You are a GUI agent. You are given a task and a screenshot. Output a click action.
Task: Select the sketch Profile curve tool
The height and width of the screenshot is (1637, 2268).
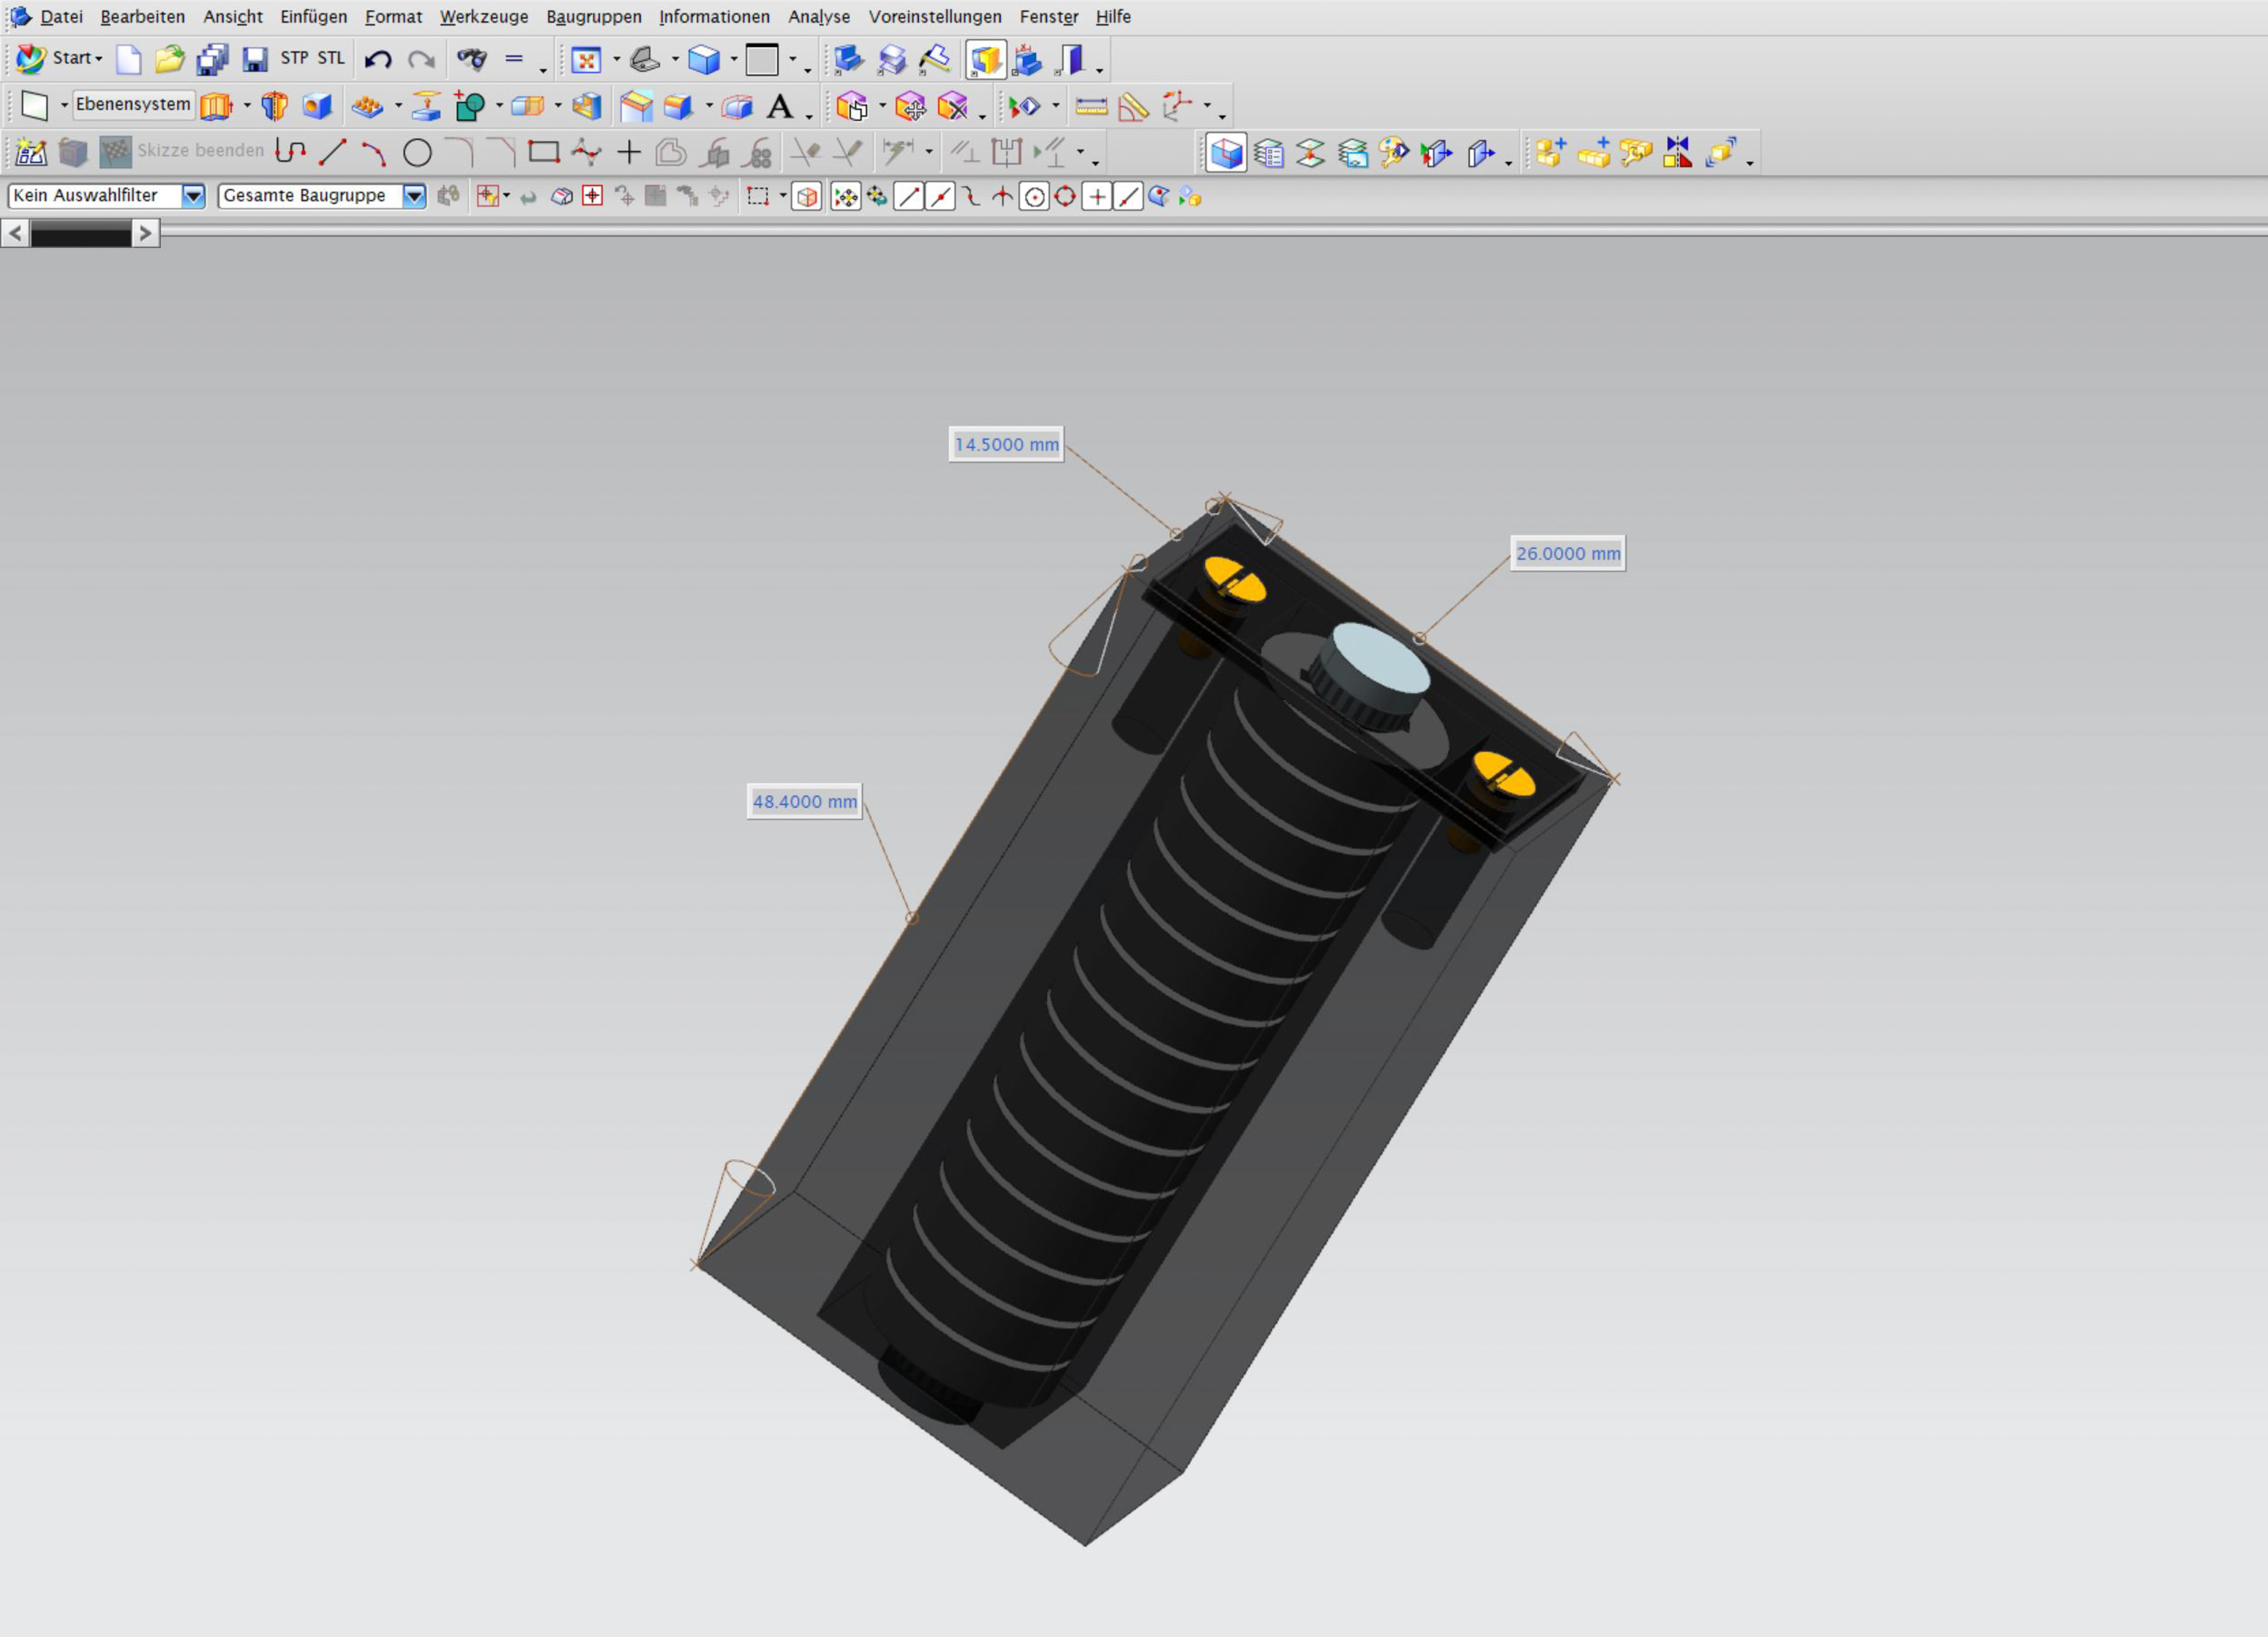[x=290, y=151]
